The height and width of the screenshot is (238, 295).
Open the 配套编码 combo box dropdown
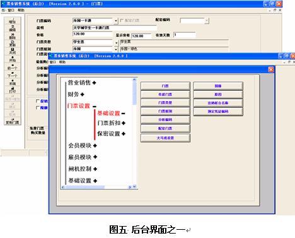click(207, 21)
